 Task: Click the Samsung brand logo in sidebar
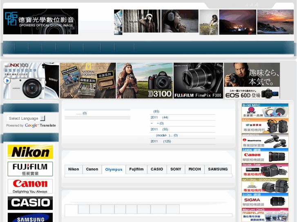click(30, 218)
